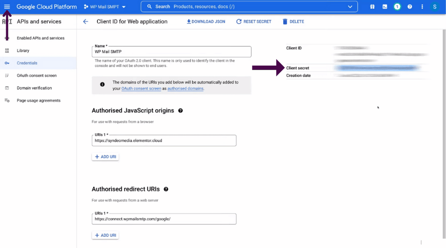Click the Credentials key icon
Image resolution: width=446 pixels, height=248 pixels.
point(7,63)
